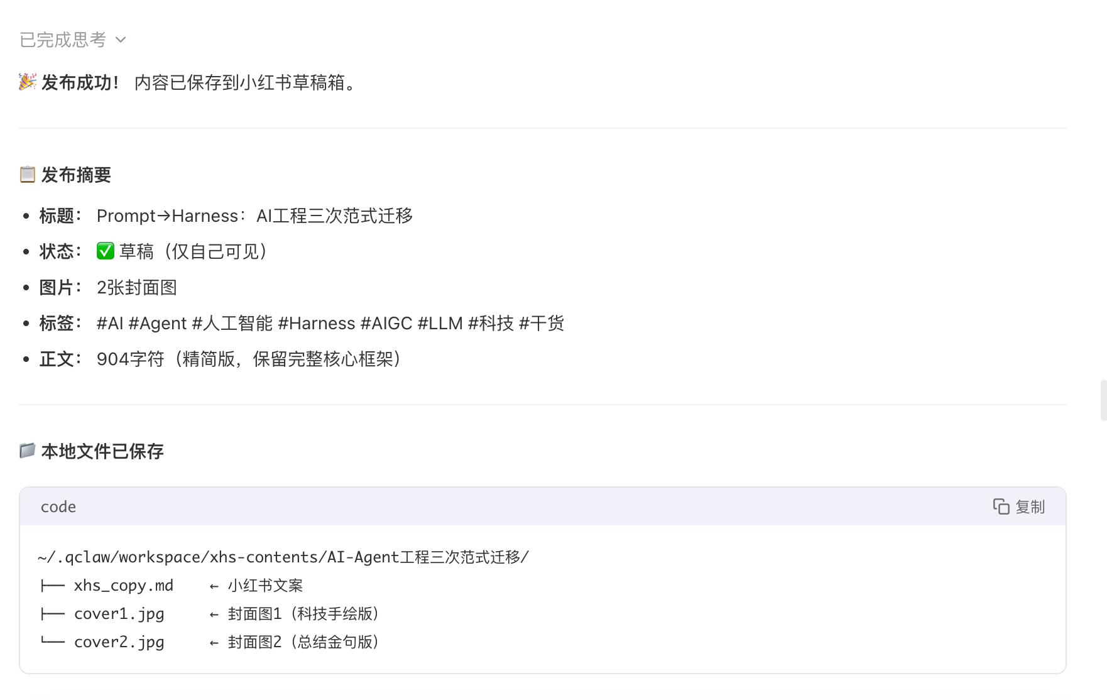The image size is (1107, 700).
Task: Click the green checkmark next to 草稿
Action: [x=106, y=251]
